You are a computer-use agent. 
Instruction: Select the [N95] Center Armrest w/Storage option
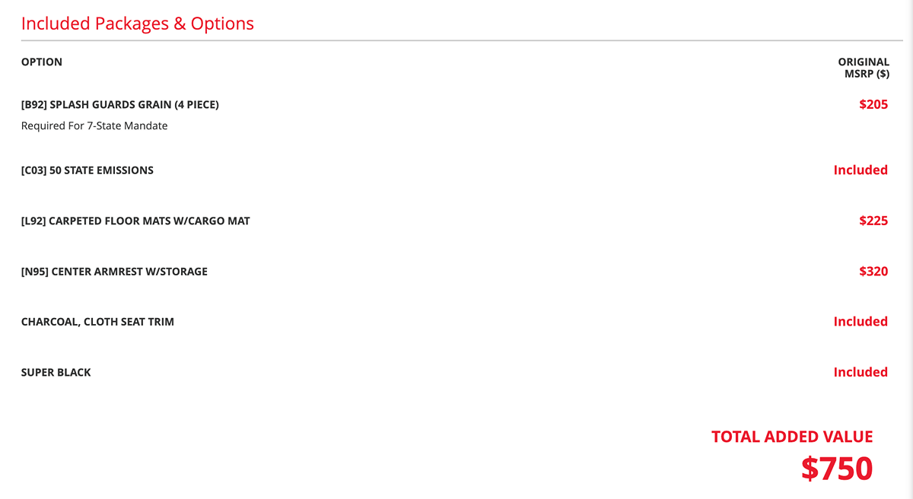pos(114,272)
